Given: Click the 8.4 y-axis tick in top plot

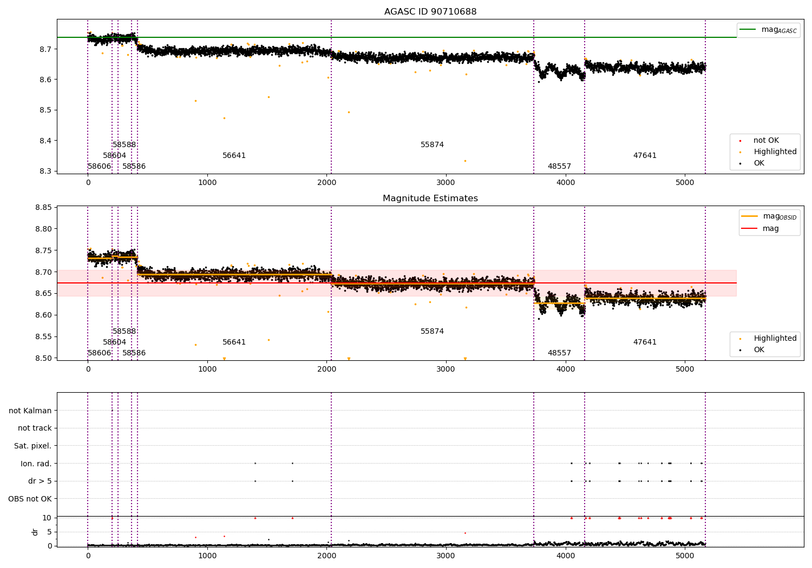Looking at the screenshot, I should click(45, 141).
